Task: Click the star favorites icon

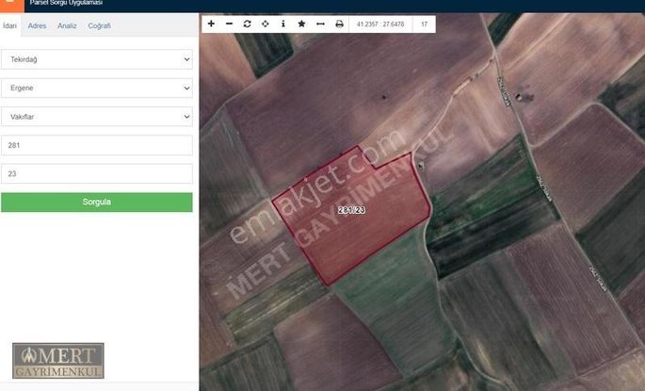Action: (x=301, y=24)
